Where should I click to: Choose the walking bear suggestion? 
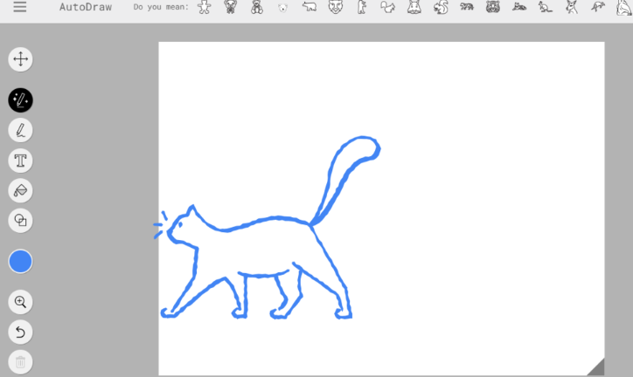click(x=310, y=7)
